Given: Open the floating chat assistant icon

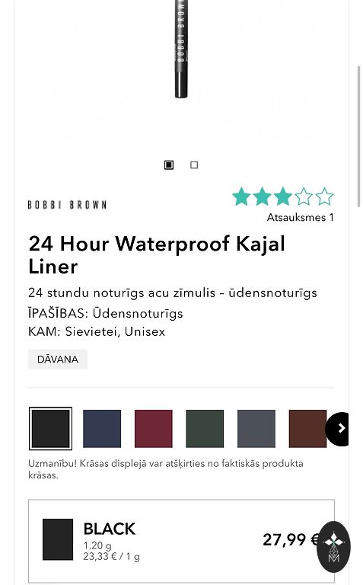Looking at the screenshot, I should click(333, 547).
